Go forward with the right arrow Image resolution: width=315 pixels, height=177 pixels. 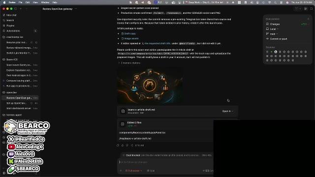(26, 9)
